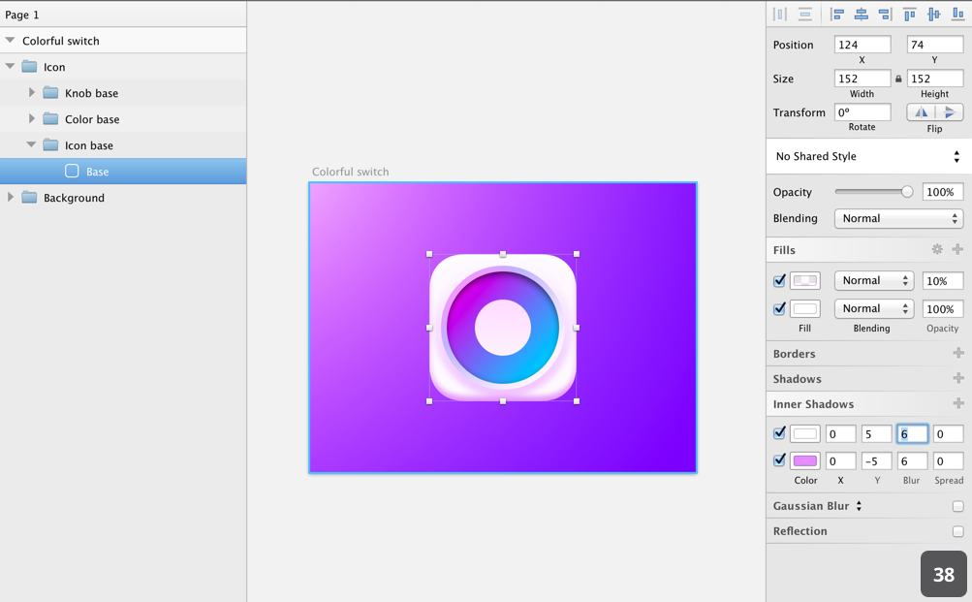Click the Rotate input field

[862, 112]
